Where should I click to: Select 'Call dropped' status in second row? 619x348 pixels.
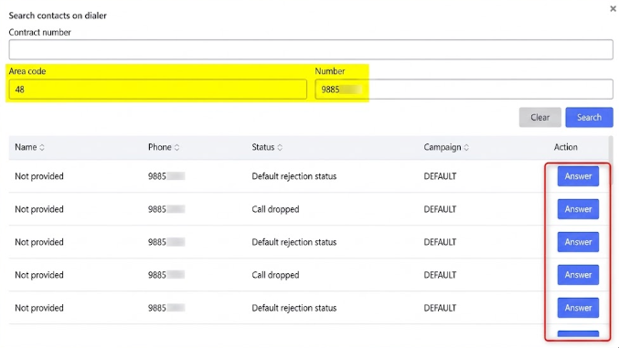(x=275, y=209)
